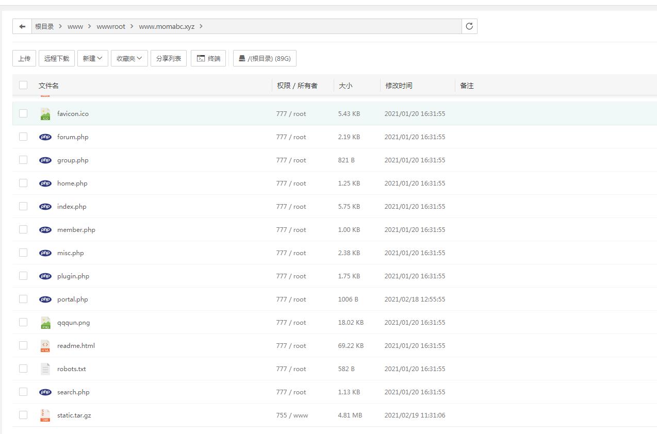Click the PHP icon beside portal.php
The height and width of the screenshot is (434, 657).
pos(45,299)
